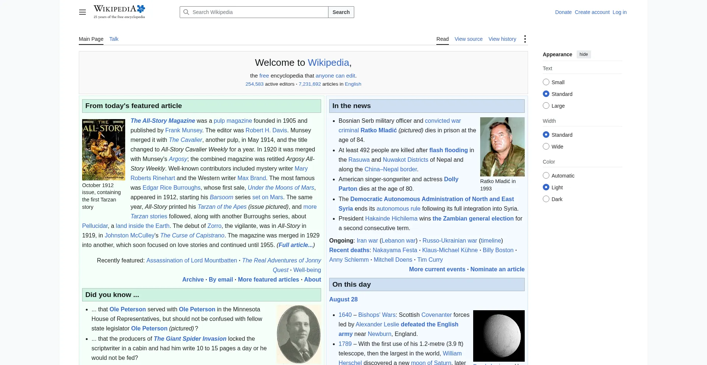Viewport: 707px width, 365px height.
Task: Select Light color mode
Action: click(x=546, y=187)
